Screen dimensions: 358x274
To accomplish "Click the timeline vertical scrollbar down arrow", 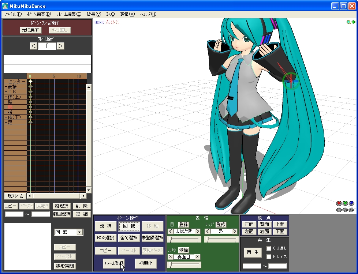I will pos(89,190).
